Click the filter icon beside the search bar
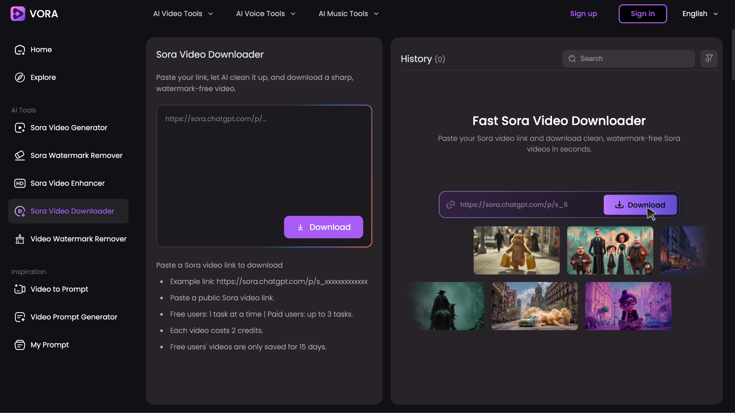This screenshot has width=735, height=413. 709,58
